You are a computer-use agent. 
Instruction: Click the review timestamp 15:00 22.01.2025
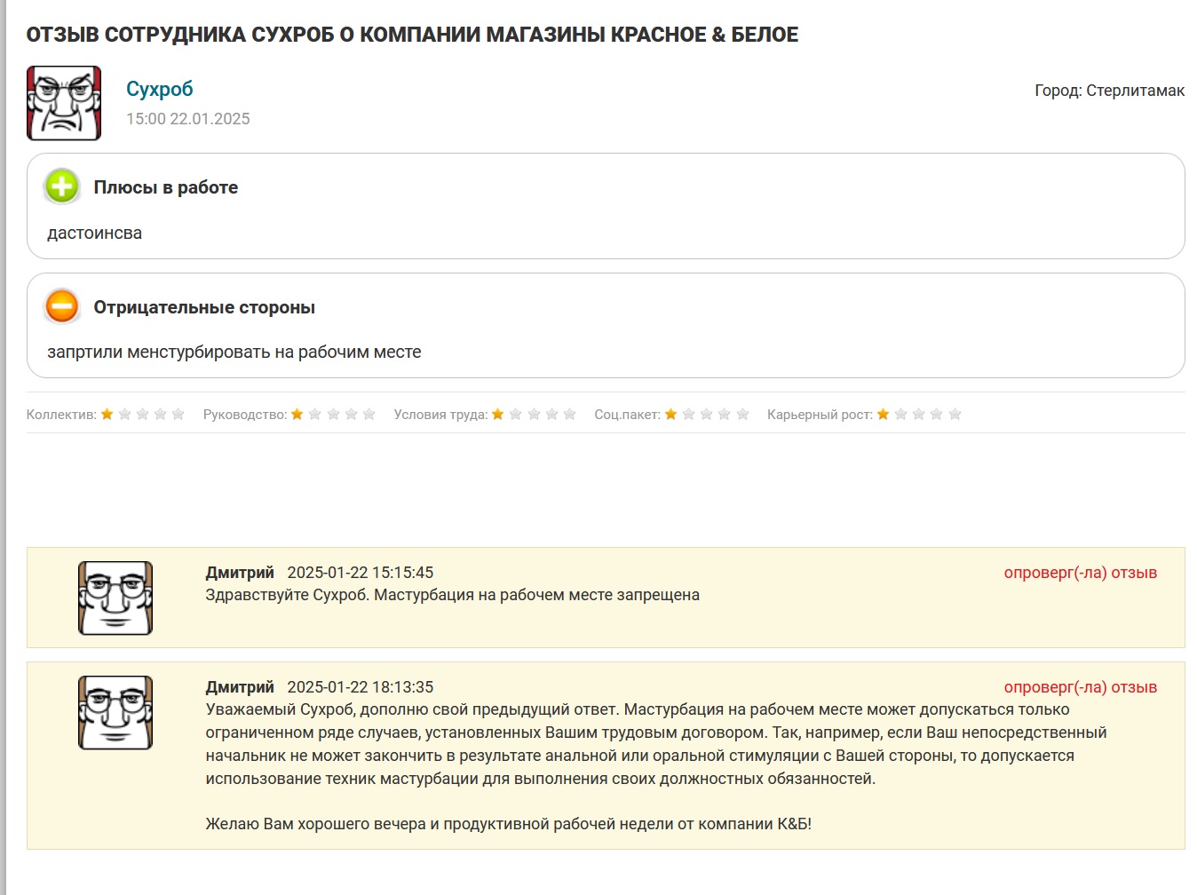tap(188, 119)
